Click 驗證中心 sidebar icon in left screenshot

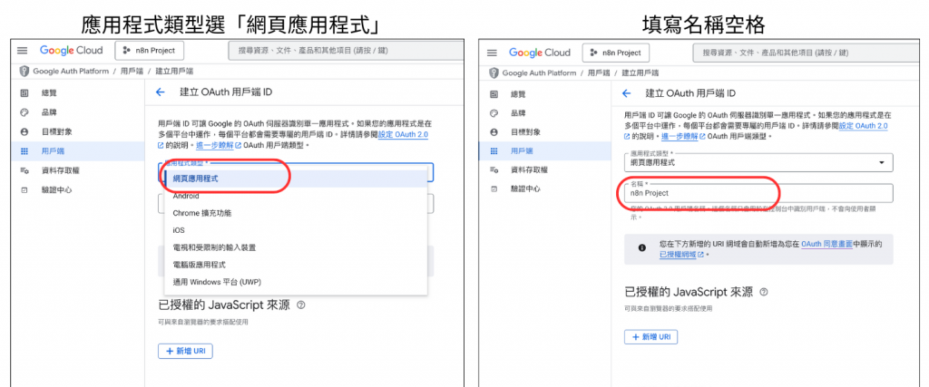24,190
